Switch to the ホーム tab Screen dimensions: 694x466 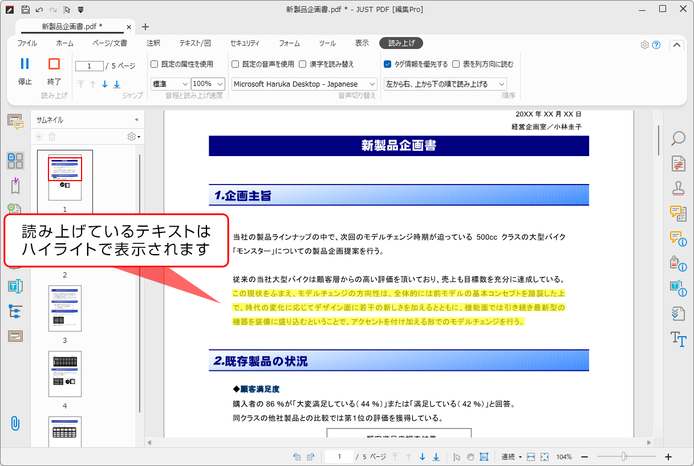coord(64,43)
